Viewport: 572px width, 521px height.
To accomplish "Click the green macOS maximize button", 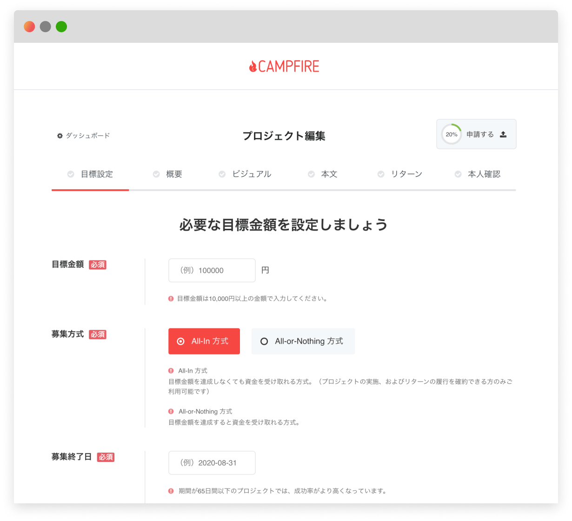I will (61, 27).
